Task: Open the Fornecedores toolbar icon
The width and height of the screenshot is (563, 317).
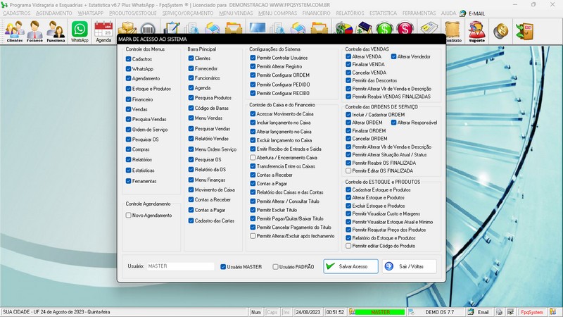Action: tap(34, 32)
